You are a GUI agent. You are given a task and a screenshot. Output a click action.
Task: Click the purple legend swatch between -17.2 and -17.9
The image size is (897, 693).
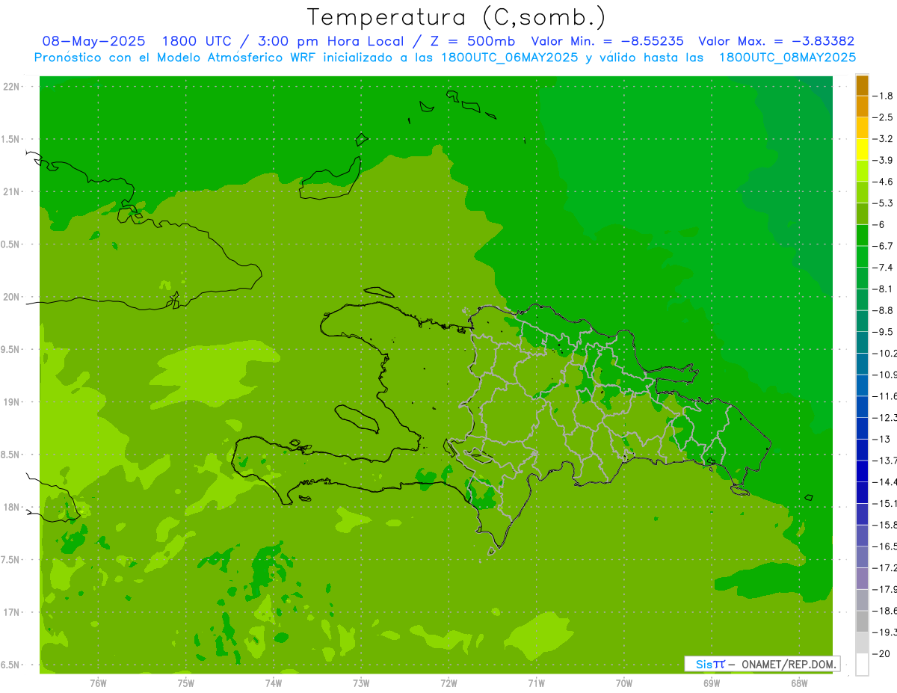point(862,579)
